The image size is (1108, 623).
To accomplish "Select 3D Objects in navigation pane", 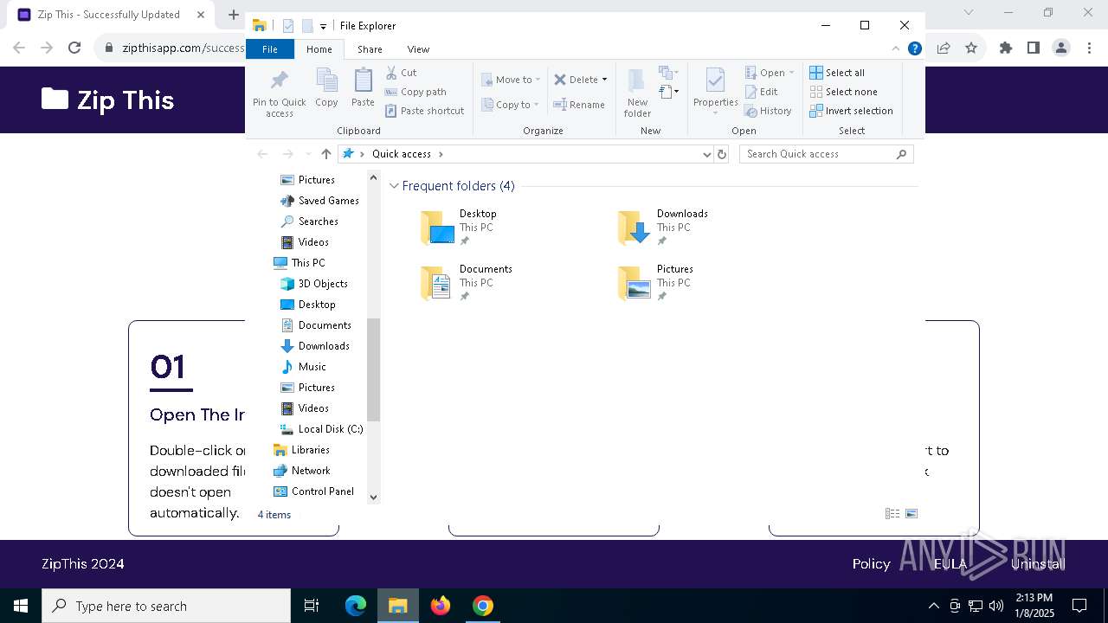I will (314, 284).
